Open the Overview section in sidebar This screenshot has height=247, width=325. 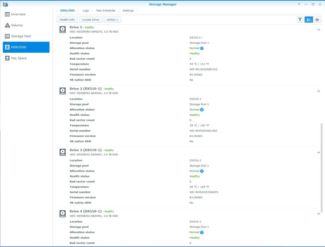(26, 14)
